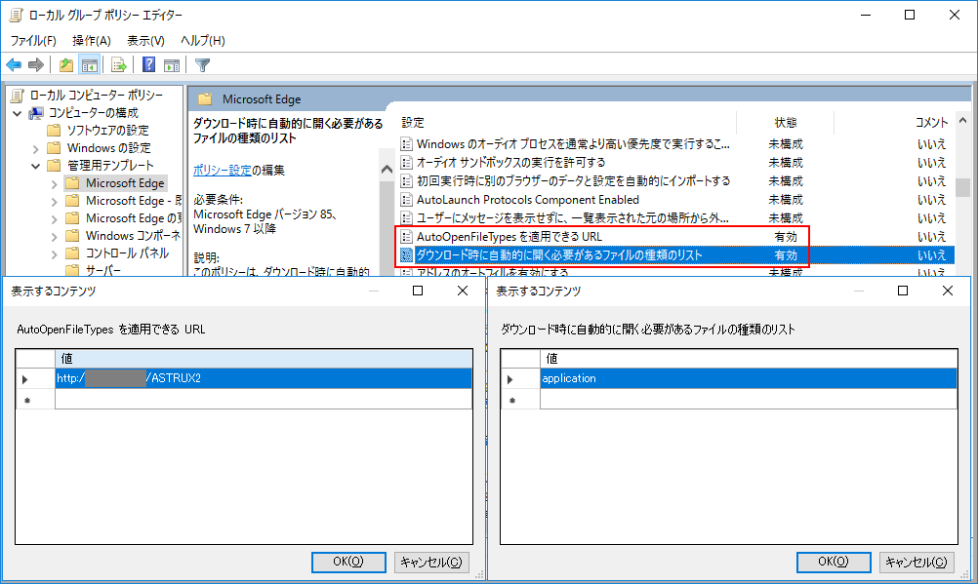Click the http URL value cell with ASTRUX2

pos(264,378)
